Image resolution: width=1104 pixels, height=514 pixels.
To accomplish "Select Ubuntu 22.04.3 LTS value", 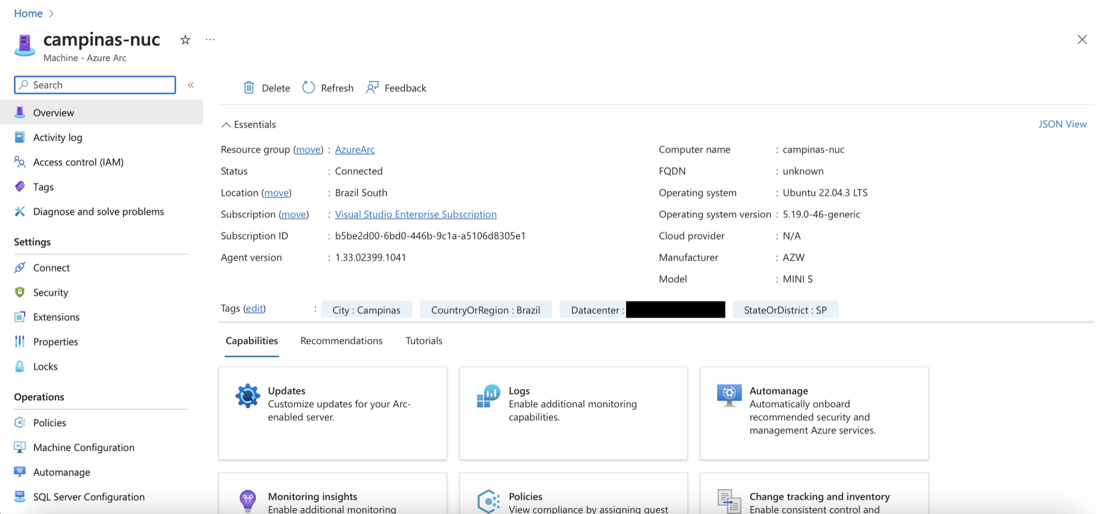I will 825,193.
